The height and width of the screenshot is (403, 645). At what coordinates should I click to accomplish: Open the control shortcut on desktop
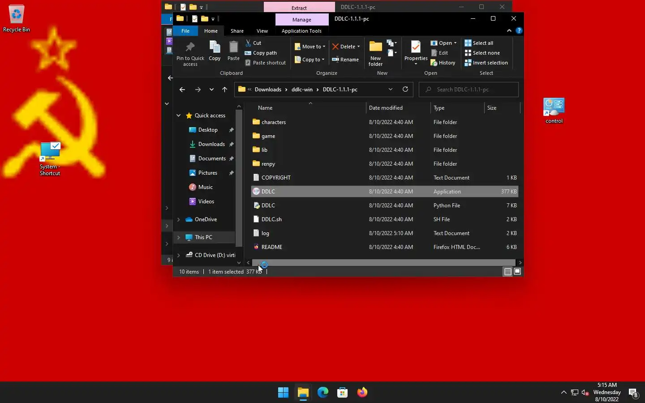click(x=554, y=111)
